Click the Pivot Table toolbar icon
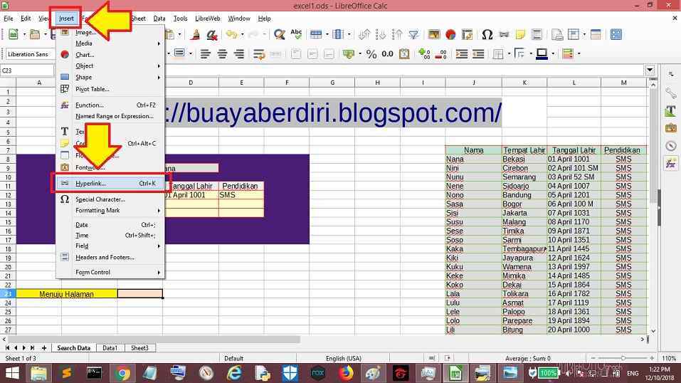Screen dimensions: 681x383 (x=468, y=34)
